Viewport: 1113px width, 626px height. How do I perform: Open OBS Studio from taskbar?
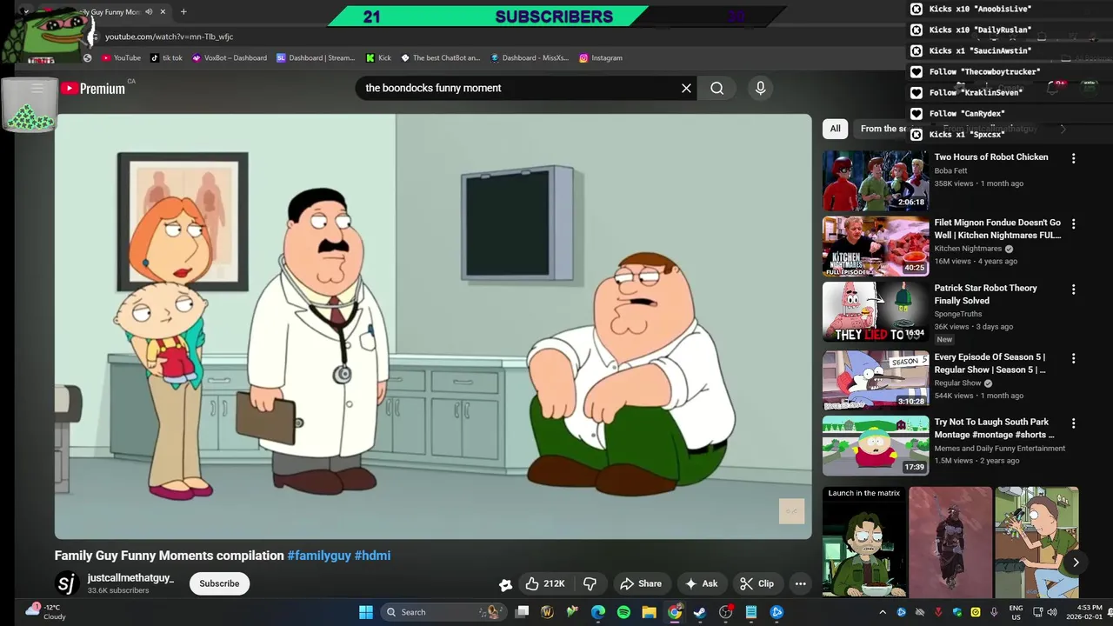pos(725,612)
